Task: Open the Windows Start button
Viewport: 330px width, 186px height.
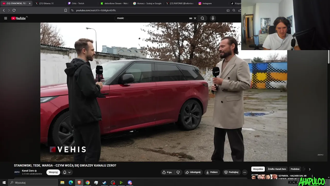Action: click(4, 183)
